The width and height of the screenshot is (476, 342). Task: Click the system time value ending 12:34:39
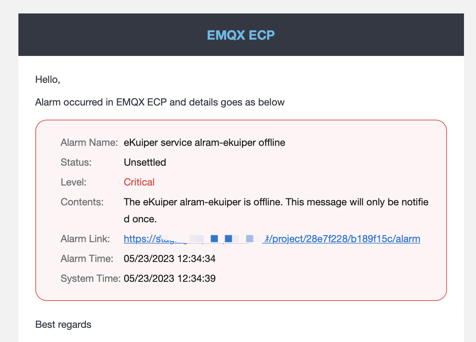pos(170,279)
